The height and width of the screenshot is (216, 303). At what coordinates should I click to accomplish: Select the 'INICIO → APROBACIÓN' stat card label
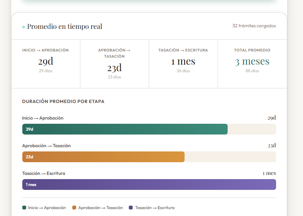pyautogui.click(x=45, y=50)
